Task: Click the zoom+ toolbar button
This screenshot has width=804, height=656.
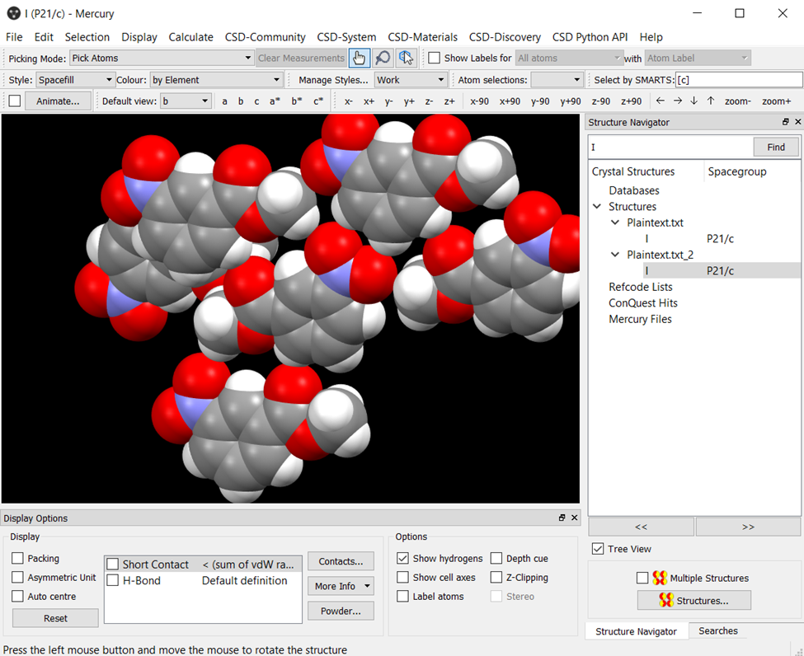Action: 776,101
